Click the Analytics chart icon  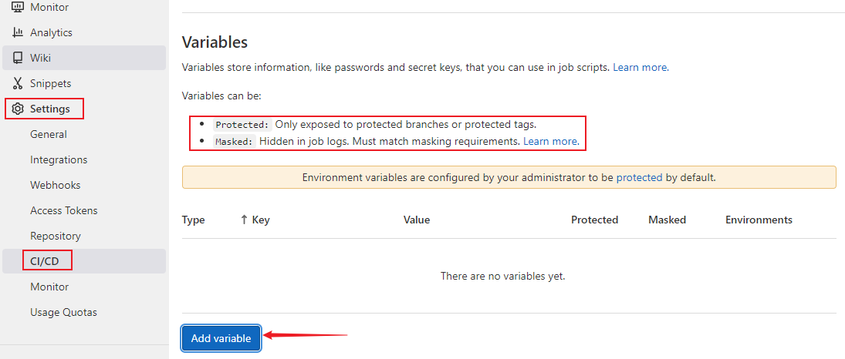18,32
